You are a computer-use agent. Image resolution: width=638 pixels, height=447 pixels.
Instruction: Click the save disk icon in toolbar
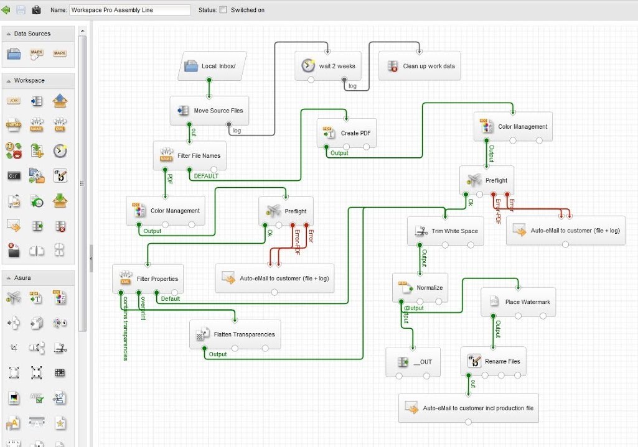click(x=21, y=10)
